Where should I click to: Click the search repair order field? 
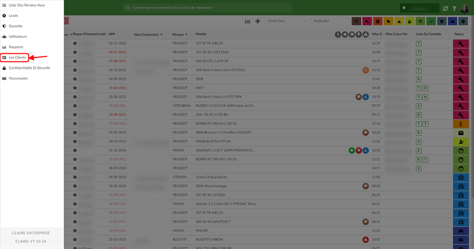click(x=207, y=8)
